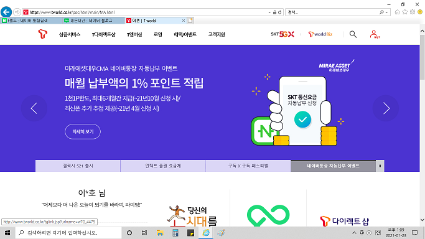Click the Windows taskbar search box
Viewport: 425px width, 239px height.
[68, 233]
